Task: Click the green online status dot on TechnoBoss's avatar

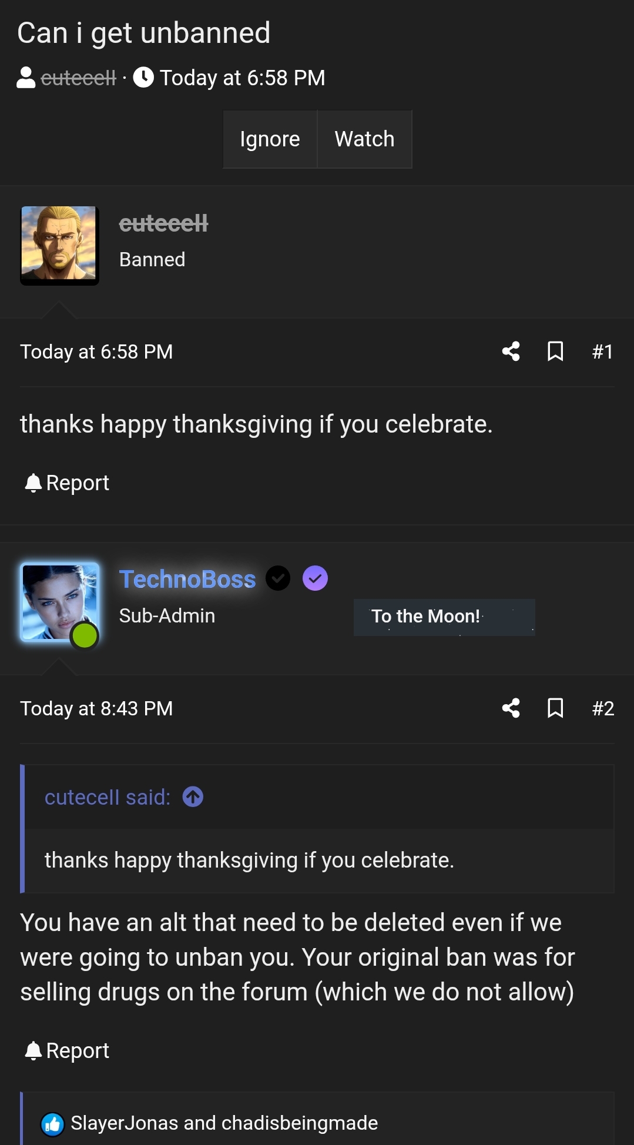Action: (x=85, y=635)
